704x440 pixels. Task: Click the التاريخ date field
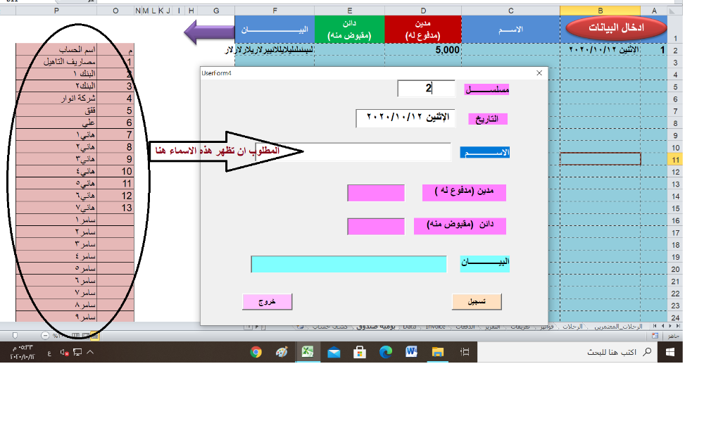pyautogui.click(x=406, y=118)
